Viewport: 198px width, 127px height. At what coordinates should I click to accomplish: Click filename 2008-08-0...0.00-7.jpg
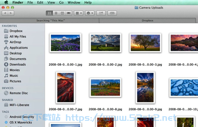tap(65, 109)
